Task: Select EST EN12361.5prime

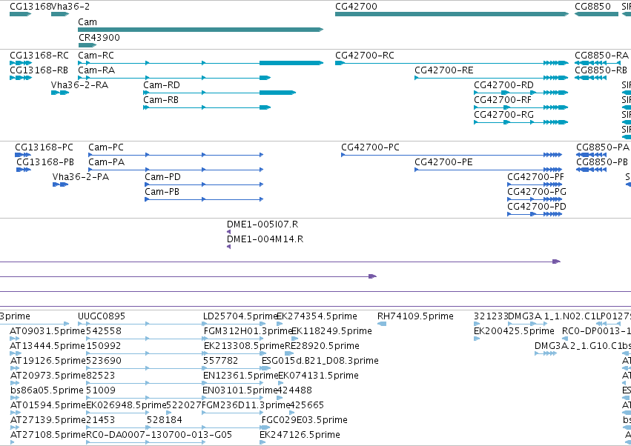Action: (x=234, y=383)
